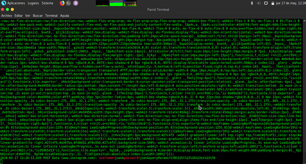Image resolution: width=306 pixels, height=164 pixels.
Task: Open the Terminal menu in menu bar
Action: pyautogui.click(x=51, y=16)
